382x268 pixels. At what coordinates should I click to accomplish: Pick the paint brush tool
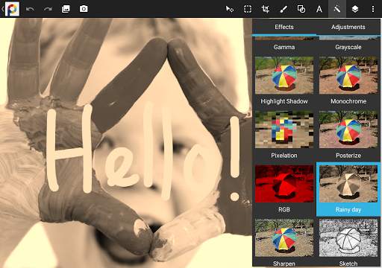pyautogui.click(x=284, y=9)
